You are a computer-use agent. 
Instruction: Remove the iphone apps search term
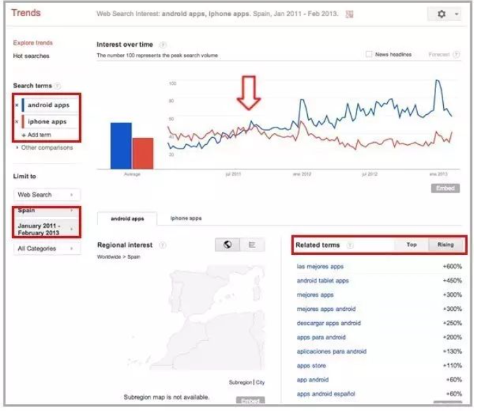[x=17, y=122]
